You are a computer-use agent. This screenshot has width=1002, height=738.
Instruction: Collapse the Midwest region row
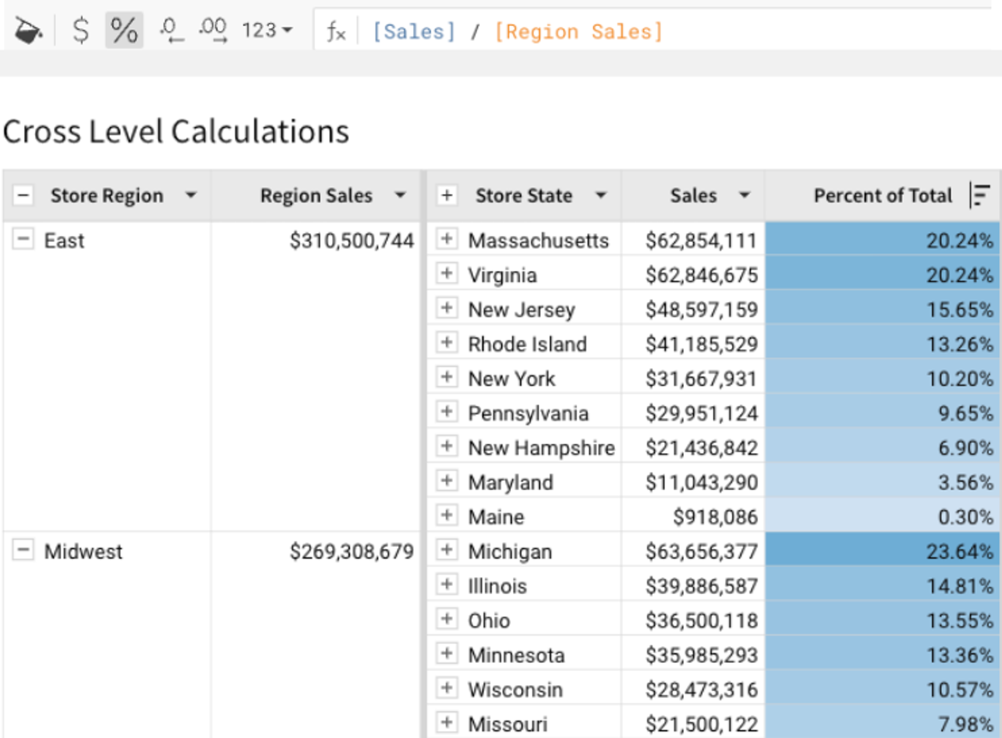point(23,550)
